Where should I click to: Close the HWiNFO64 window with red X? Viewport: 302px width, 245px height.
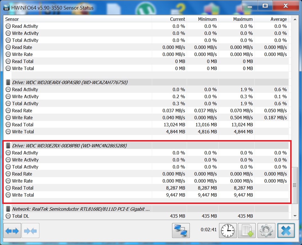click(286, 6)
